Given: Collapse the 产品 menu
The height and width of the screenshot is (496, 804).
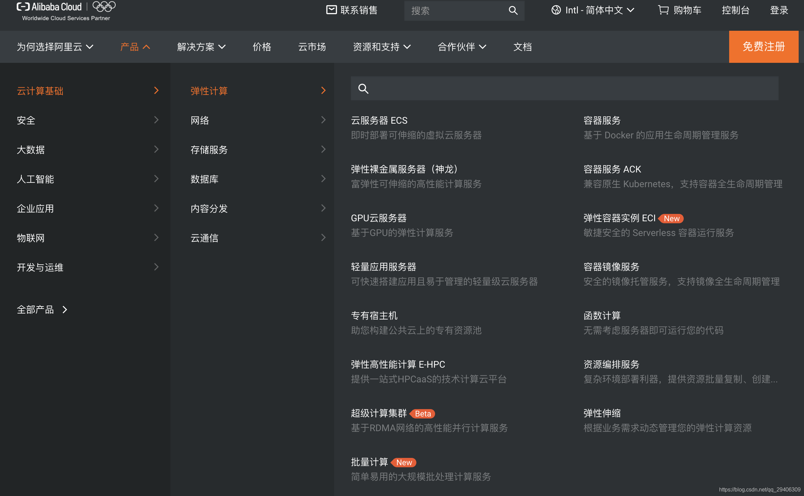Looking at the screenshot, I should [135, 47].
